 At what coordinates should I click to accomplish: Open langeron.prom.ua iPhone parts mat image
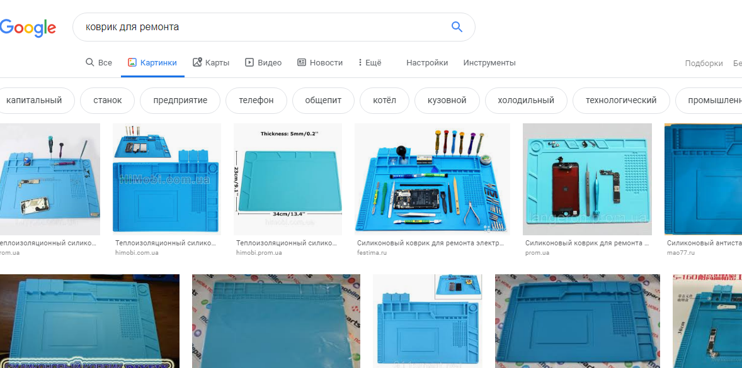[x=587, y=179]
